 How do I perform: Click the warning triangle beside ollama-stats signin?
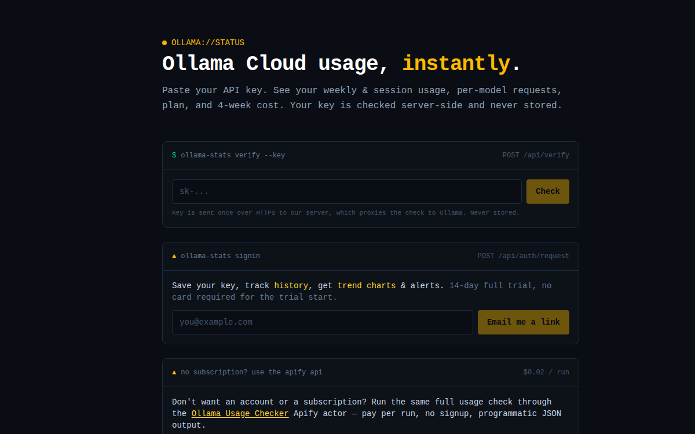[174, 256]
